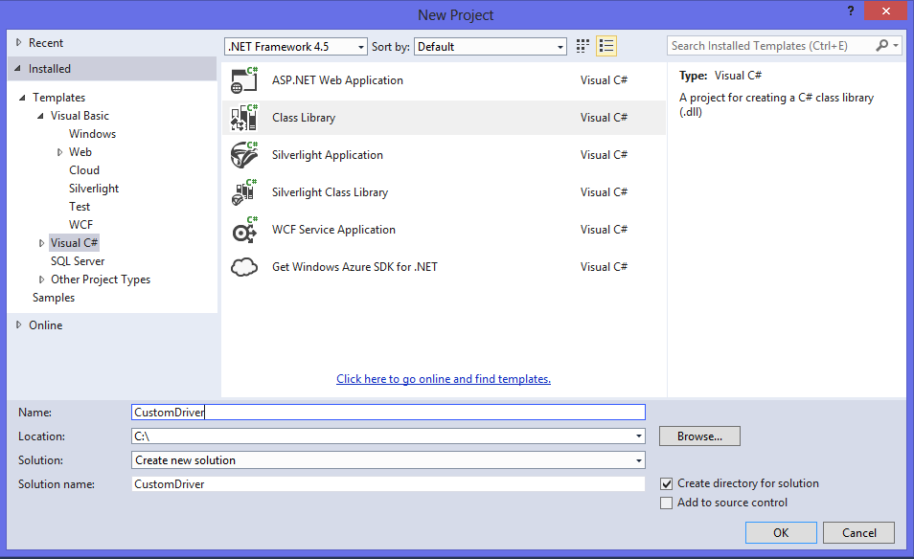Viewport: 914px width, 559px height.
Task: Expand the Visual C# node arrow
Action: 41,243
